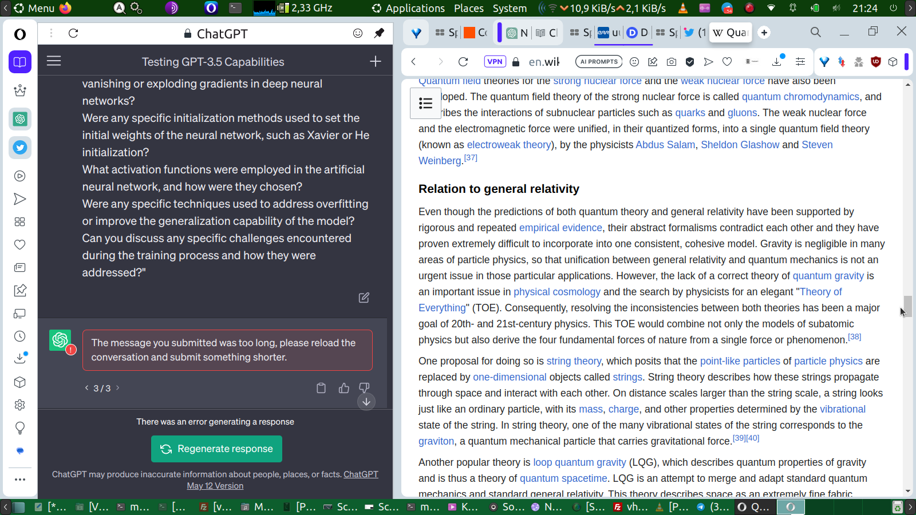Open the quantum chromodynamics link
Image resolution: width=916 pixels, height=515 pixels.
tap(800, 97)
